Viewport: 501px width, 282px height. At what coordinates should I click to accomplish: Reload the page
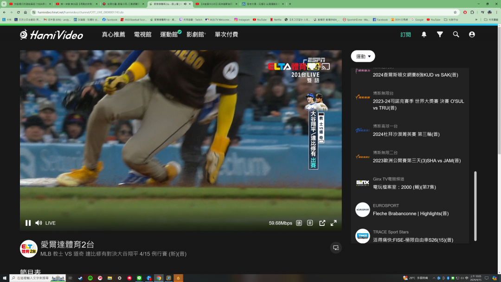(18, 12)
